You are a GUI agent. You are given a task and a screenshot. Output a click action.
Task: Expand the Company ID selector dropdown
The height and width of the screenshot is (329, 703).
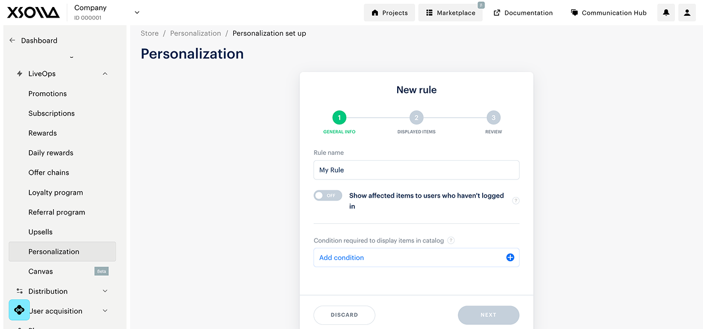point(137,12)
